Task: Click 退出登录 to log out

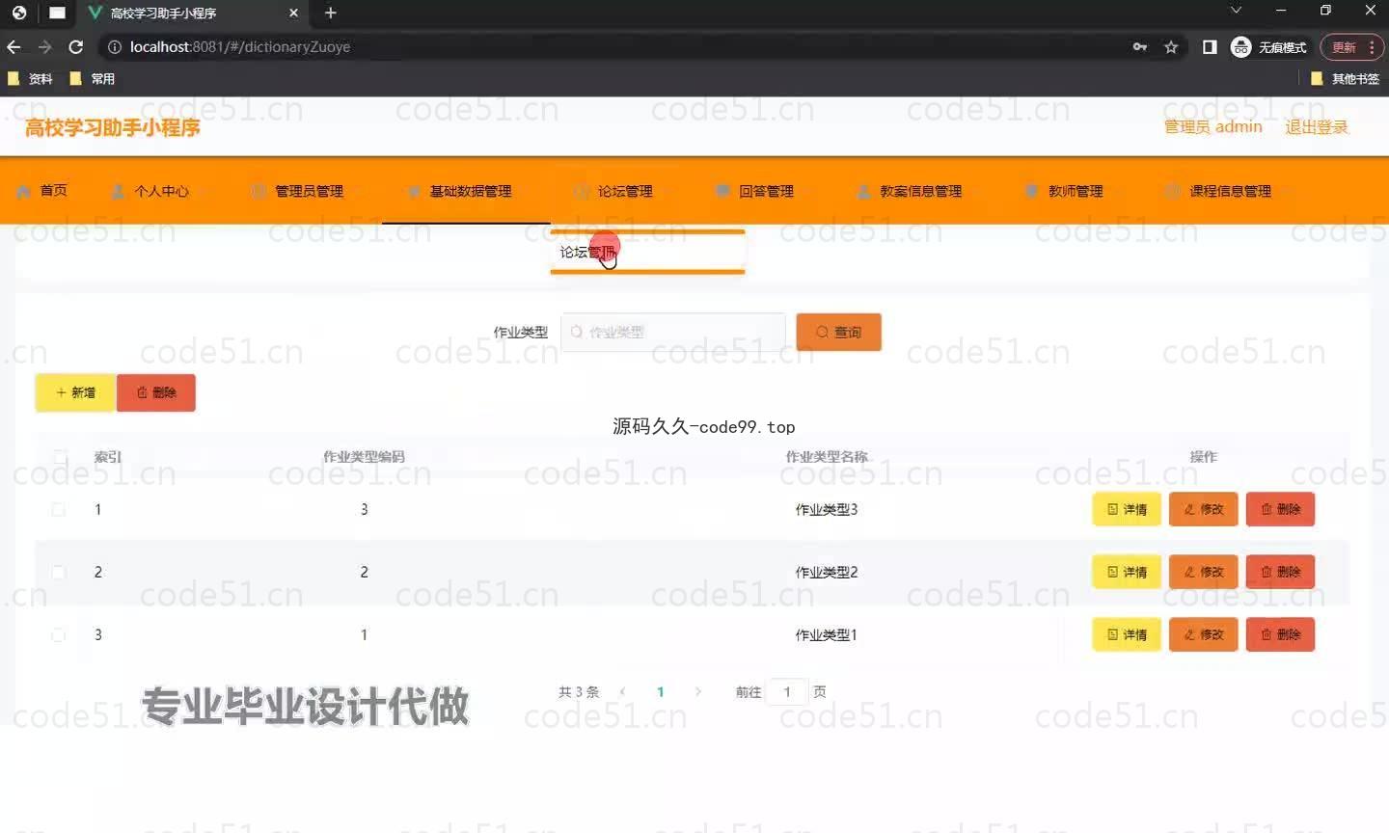Action: click(1316, 126)
